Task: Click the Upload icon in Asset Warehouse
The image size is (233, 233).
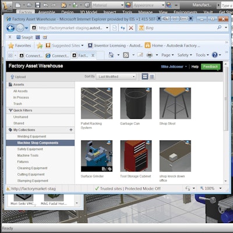Action: pyautogui.click(x=12, y=77)
